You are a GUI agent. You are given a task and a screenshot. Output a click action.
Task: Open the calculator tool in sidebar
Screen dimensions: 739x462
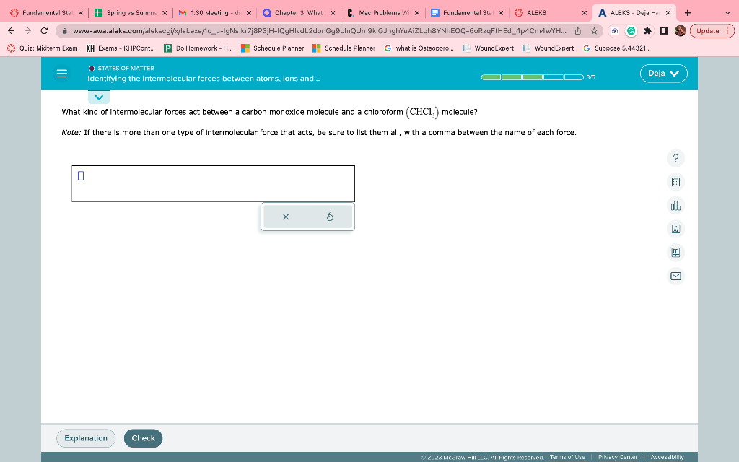click(675, 181)
